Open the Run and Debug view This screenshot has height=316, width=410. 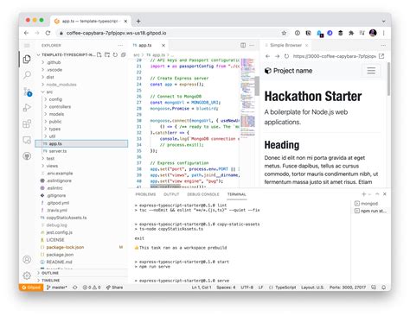(27, 108)
